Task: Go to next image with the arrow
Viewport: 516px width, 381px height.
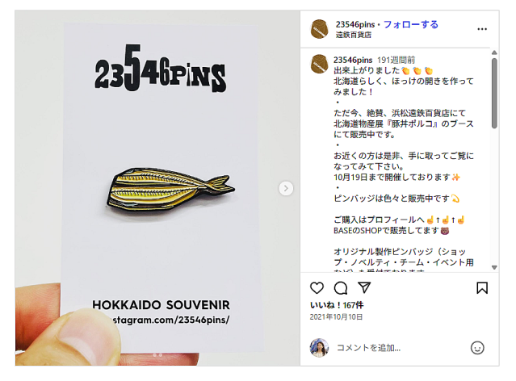Action: [286, 188]
